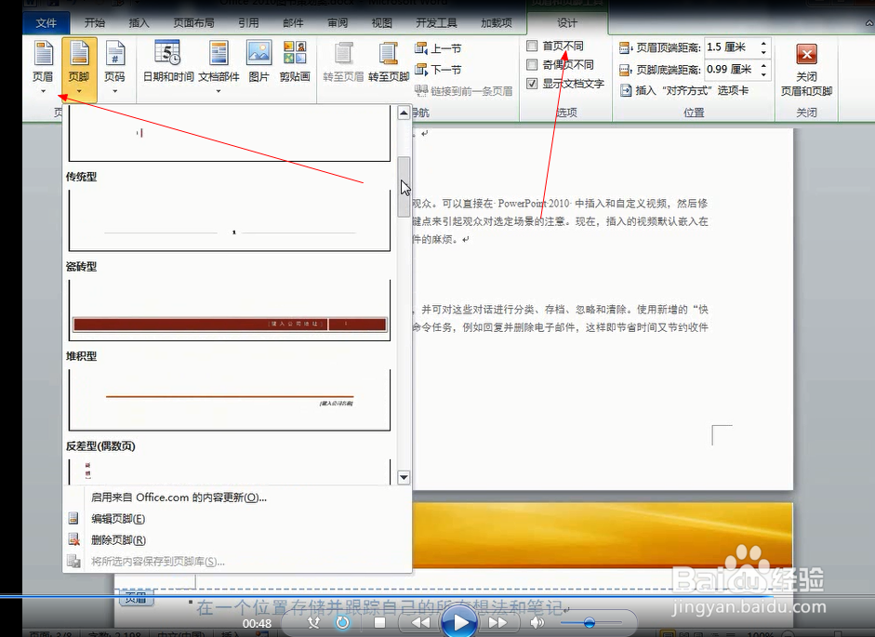Mute the video player sound

click(537, 622)
